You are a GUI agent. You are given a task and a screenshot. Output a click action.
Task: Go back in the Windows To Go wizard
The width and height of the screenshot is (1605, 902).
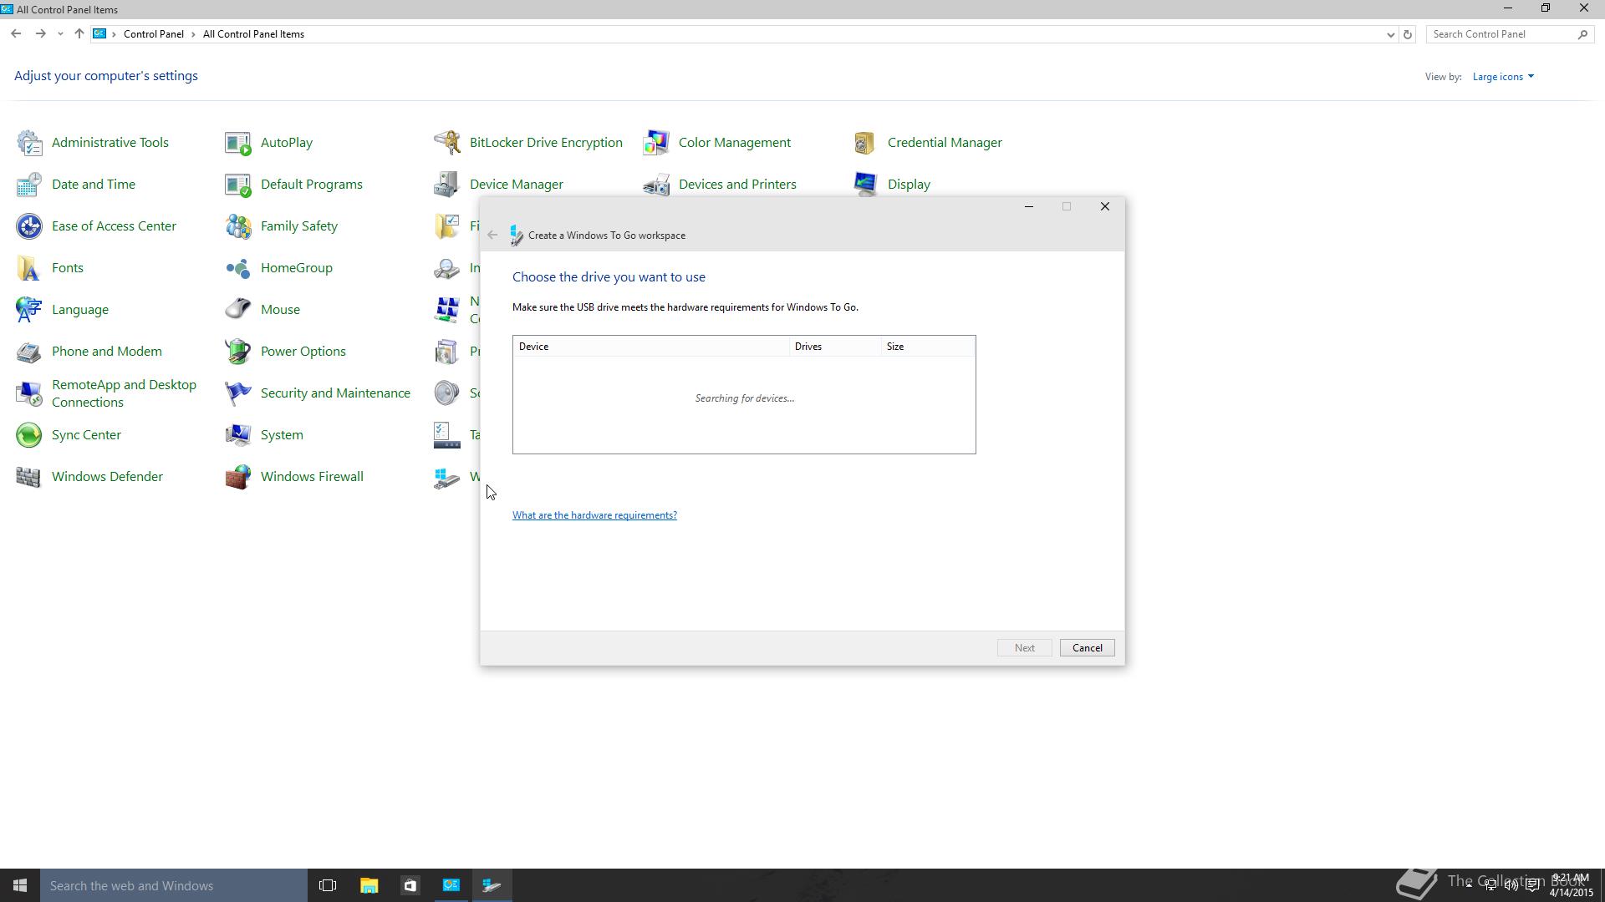[x=492, y=236]
